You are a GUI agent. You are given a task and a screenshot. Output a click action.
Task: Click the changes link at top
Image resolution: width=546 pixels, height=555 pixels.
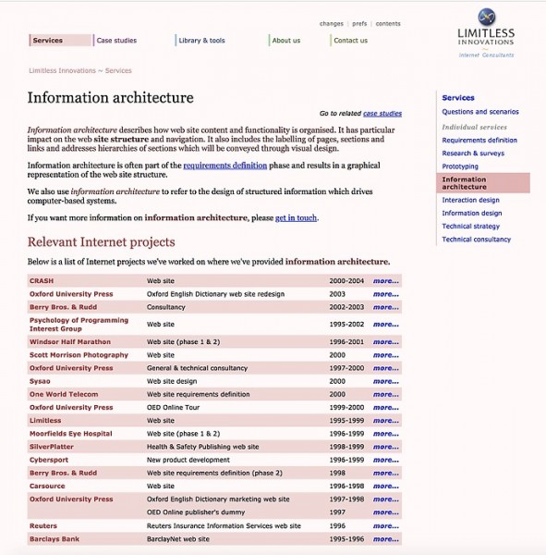point(332,24)
